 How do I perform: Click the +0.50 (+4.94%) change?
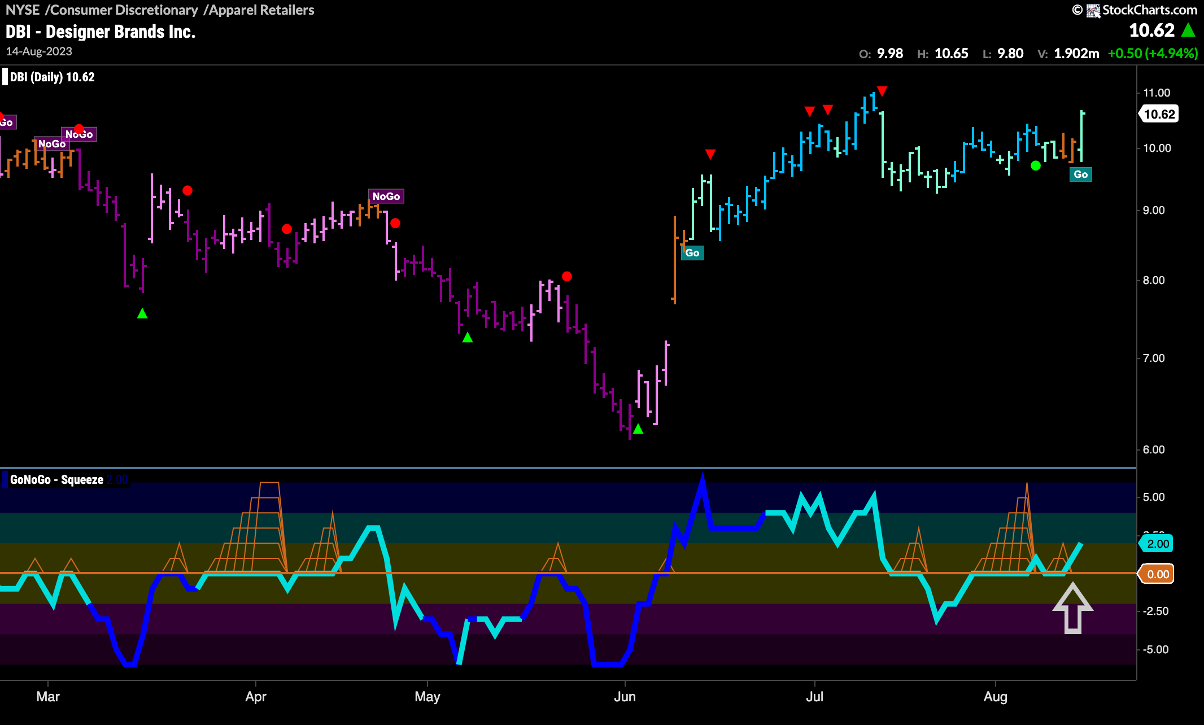point(1153,54)
